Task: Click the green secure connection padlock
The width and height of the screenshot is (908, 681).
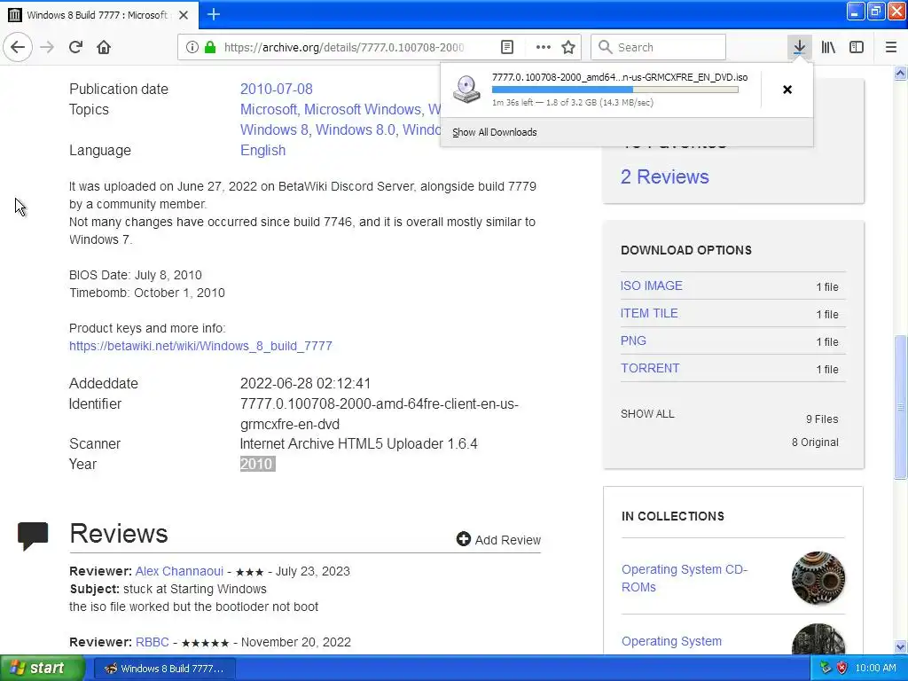Action: [210, 47]
